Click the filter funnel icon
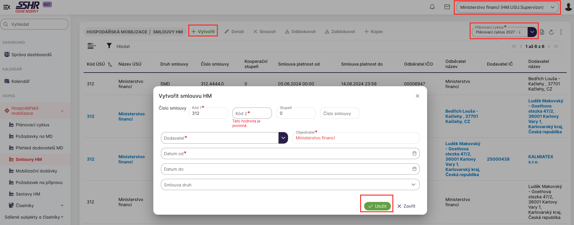 point(109,46)
